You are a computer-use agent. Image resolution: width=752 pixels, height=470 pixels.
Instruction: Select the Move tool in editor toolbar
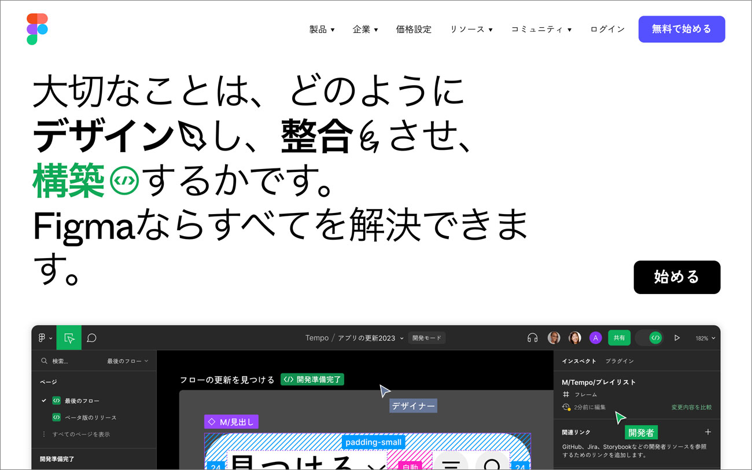pos(69,338)
